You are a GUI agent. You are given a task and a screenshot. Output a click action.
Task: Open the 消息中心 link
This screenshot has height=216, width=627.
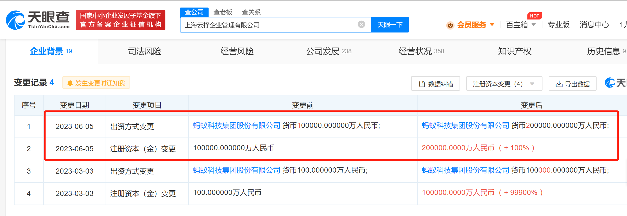[x=594, y=25]
